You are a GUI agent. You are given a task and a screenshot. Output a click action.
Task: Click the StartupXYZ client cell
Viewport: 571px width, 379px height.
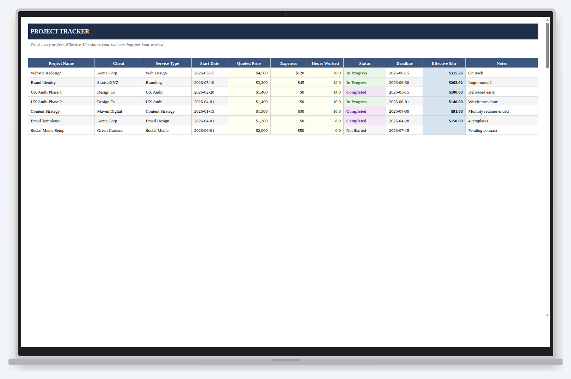coord(118,82)
